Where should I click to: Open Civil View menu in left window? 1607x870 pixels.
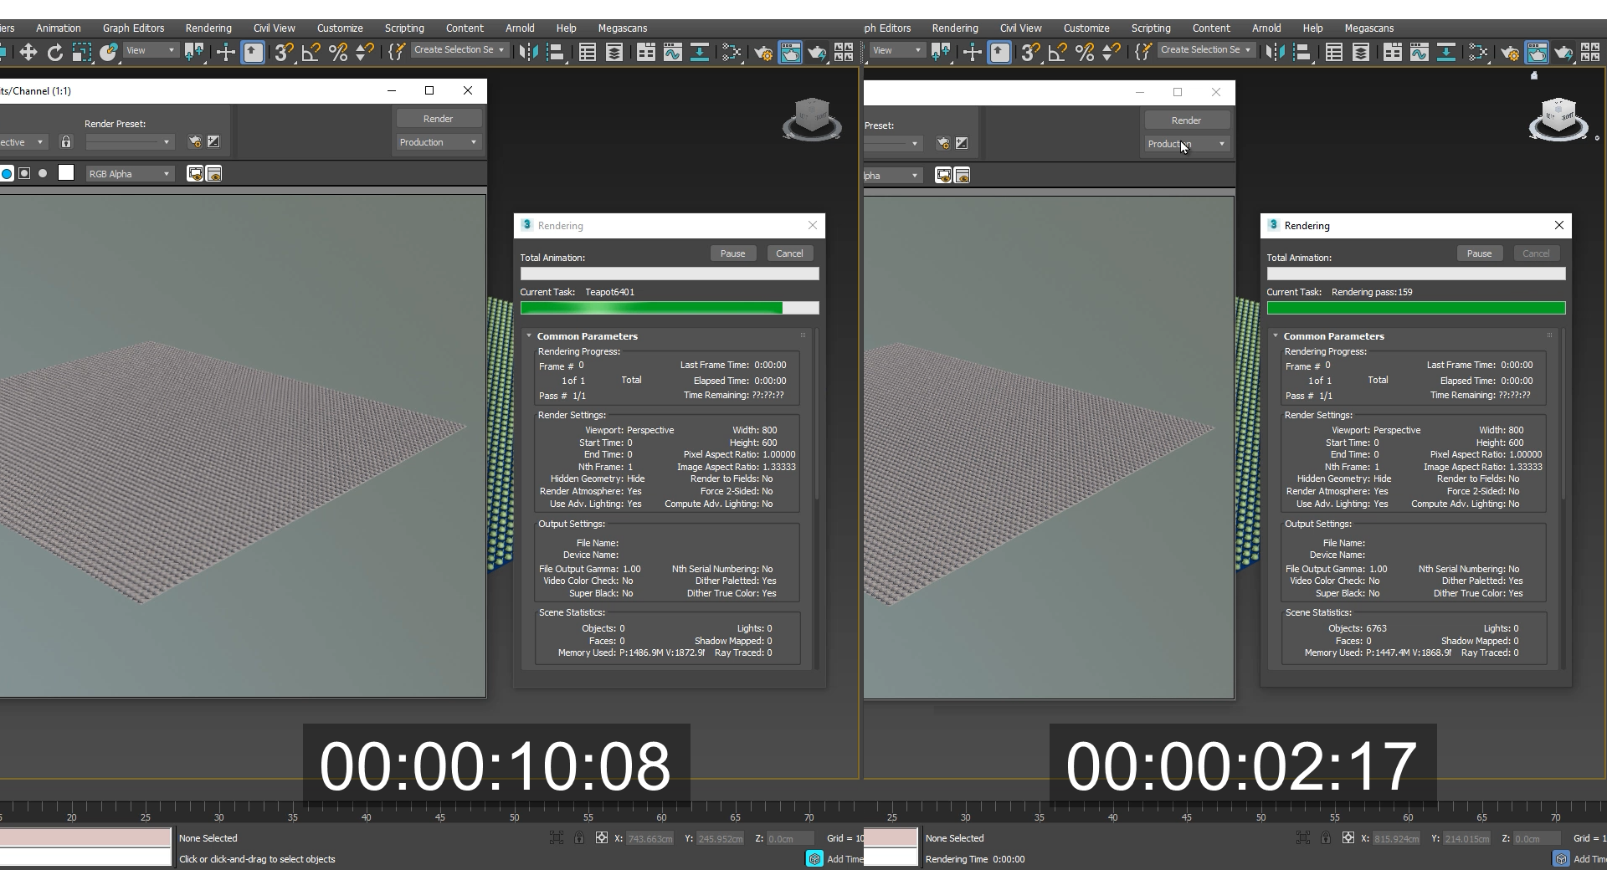coord(275,28)
